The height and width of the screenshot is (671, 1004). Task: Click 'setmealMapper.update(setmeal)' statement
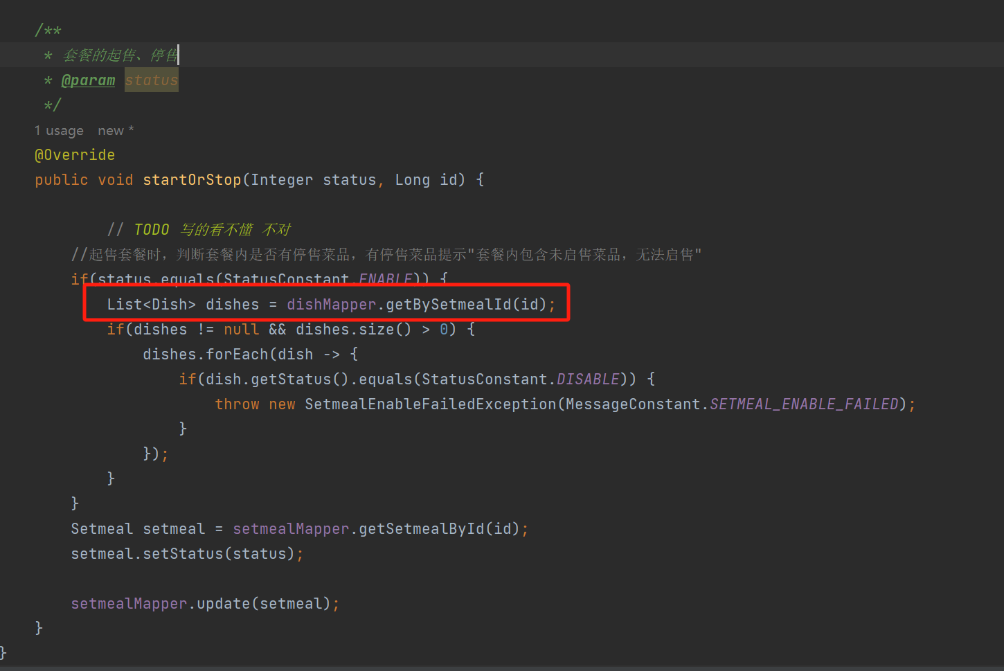[205, 604]
